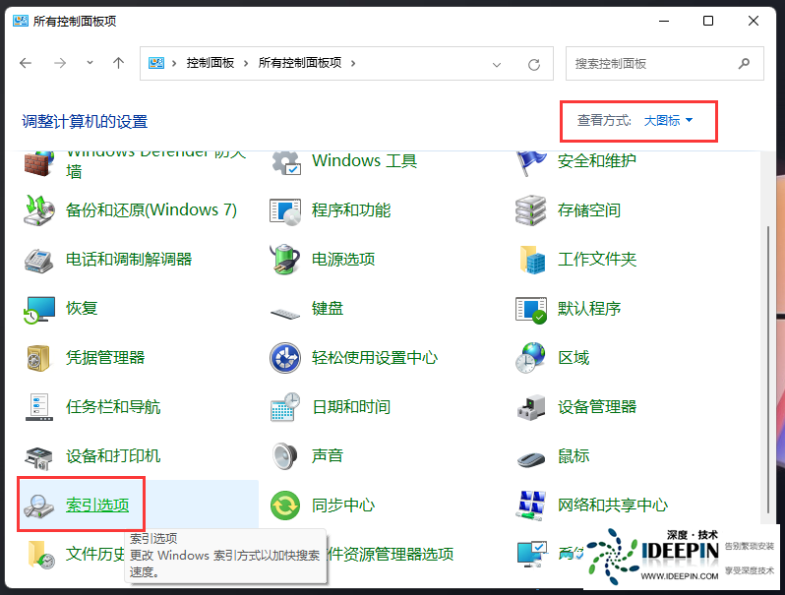Image resolution: width=785 pixels, height=595 pixels.
Task: Open the 凭据管理器 safe icon
Action: click(38, 358)
